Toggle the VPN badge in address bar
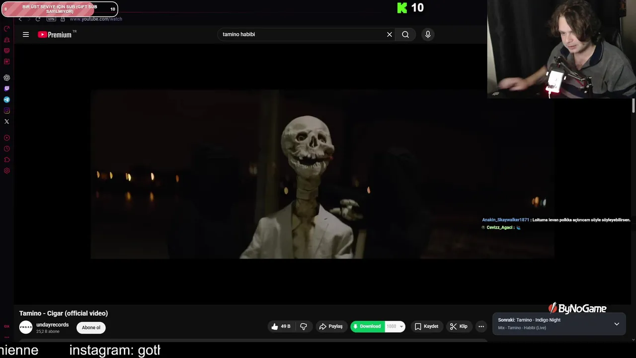This screenshot has width=636, height=358. (x=51, y=19)
